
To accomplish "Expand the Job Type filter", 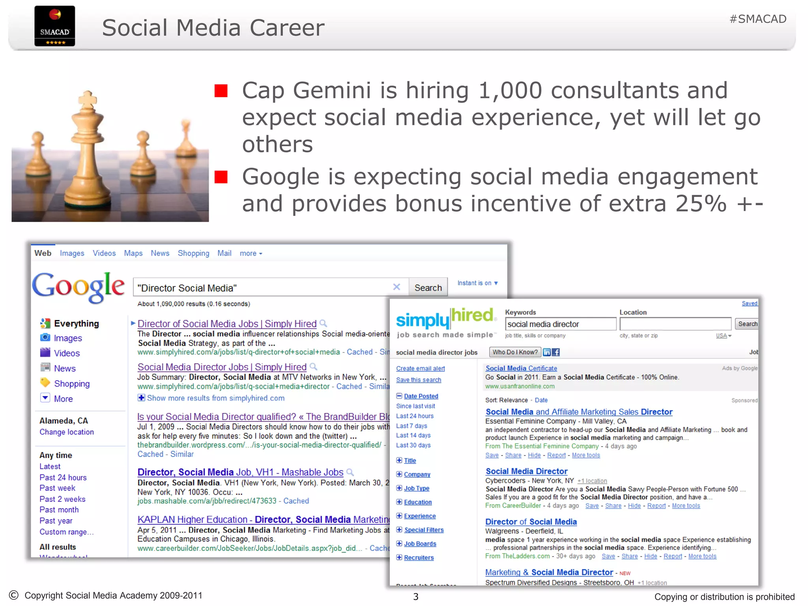I will coord(399,488).
